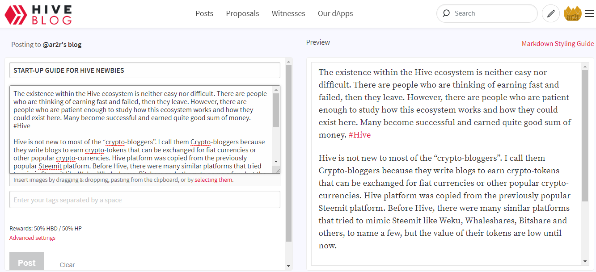Click the editor panel scrollbar thumb
The image size is (596, 272).
288,153
